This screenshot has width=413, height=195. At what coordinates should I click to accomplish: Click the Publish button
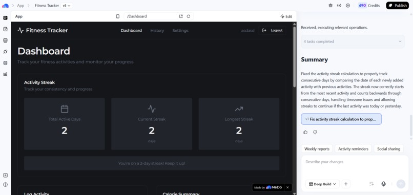pyautogui.click(x=398, y=6)
